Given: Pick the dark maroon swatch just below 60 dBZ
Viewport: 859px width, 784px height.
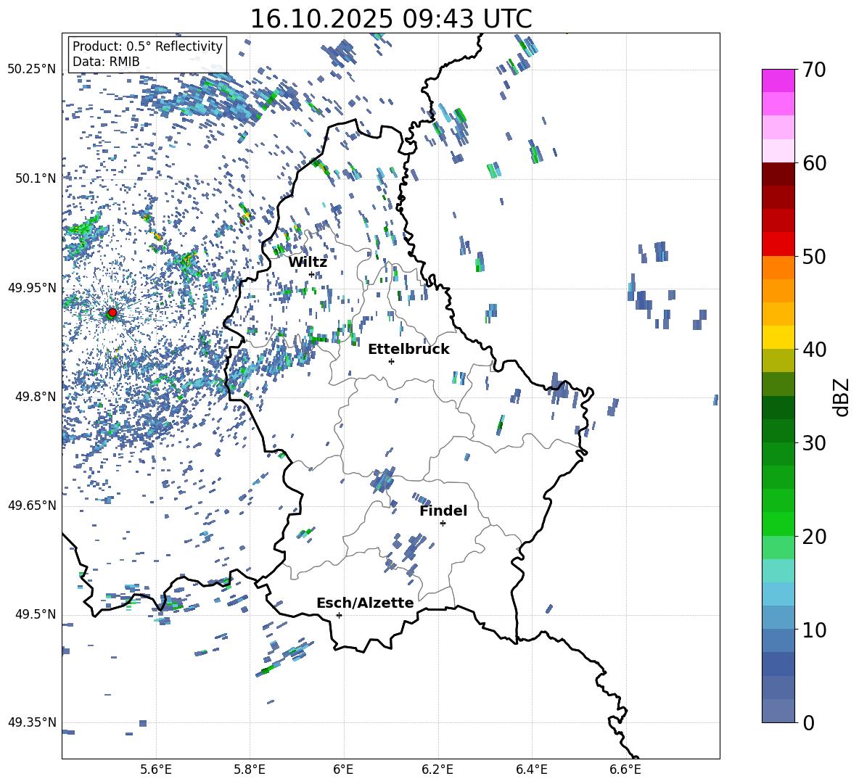Looking at the screenshot, I should point(778,174).
